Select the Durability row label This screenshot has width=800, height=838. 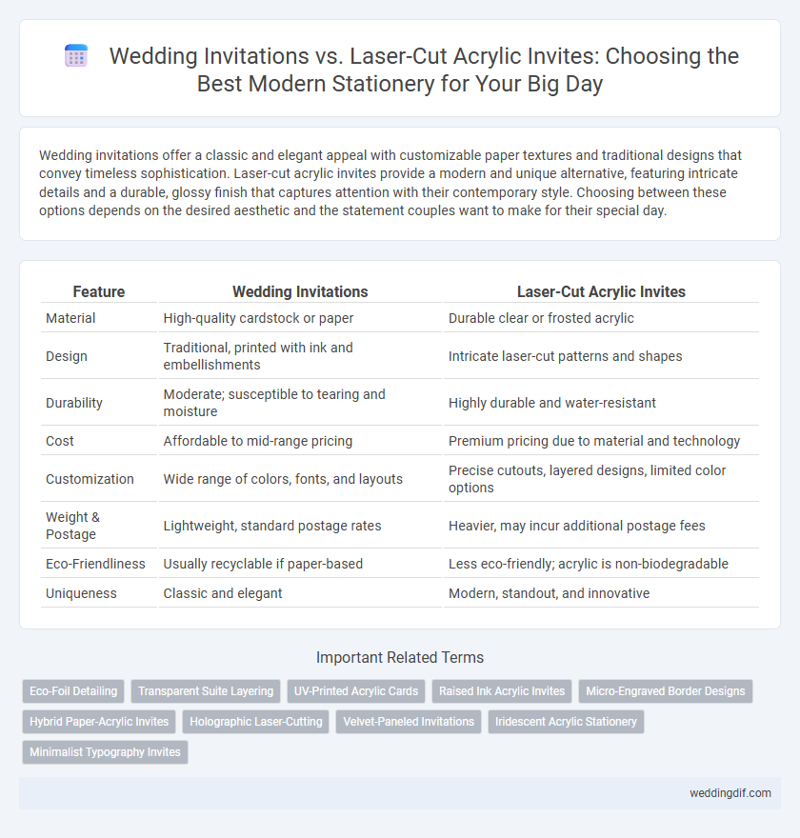(x=74, y=403)
